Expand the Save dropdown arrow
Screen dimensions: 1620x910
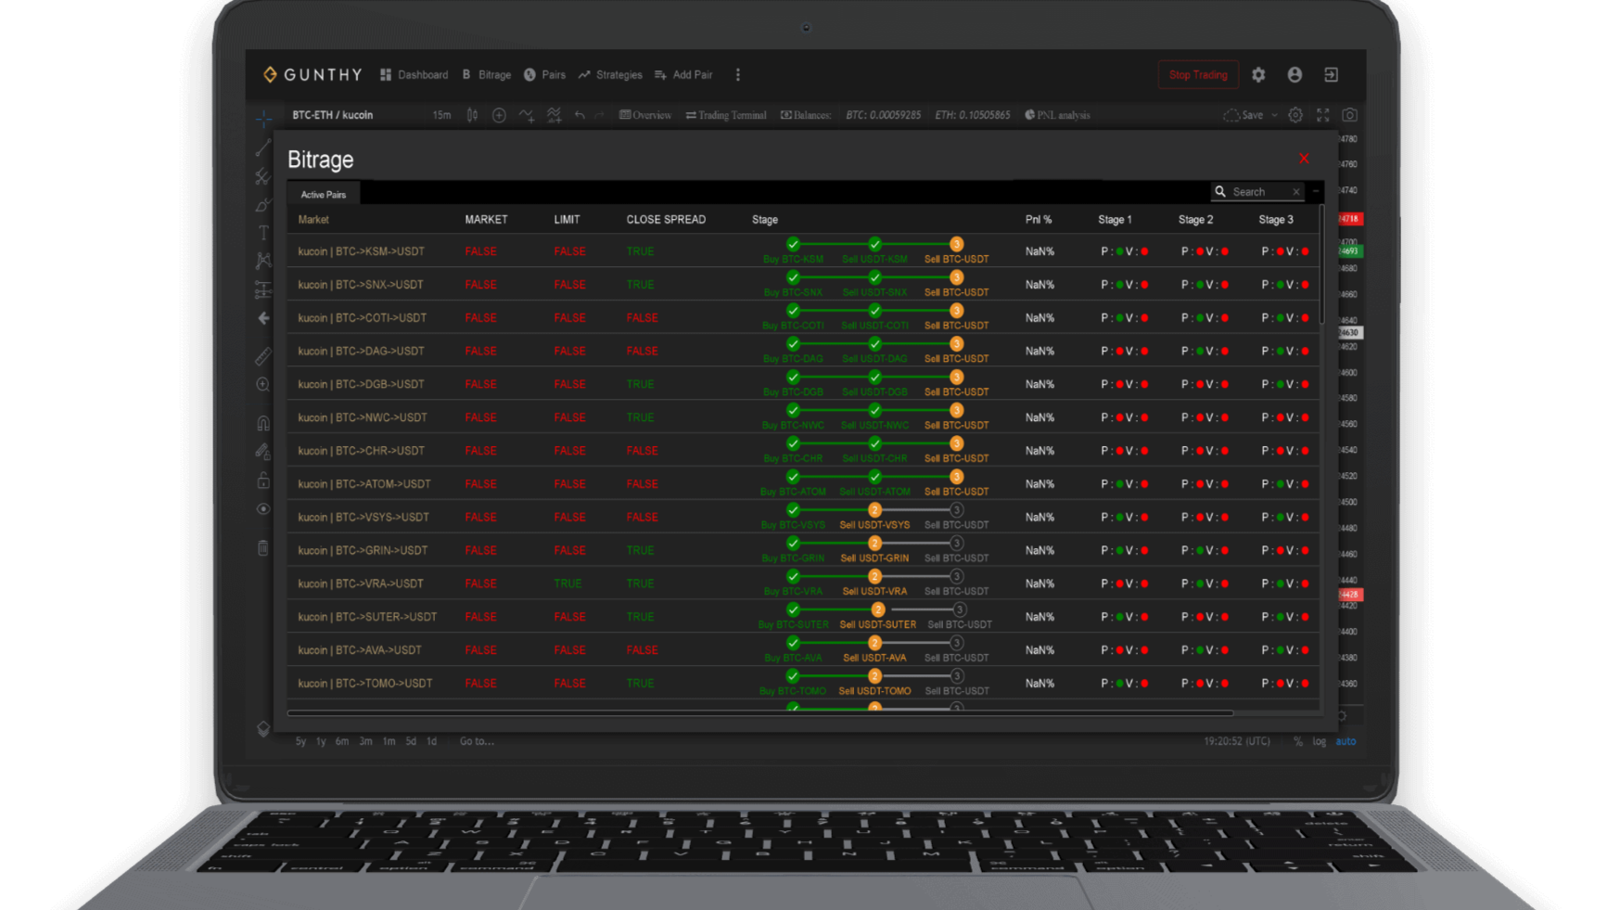[1274, 115]
